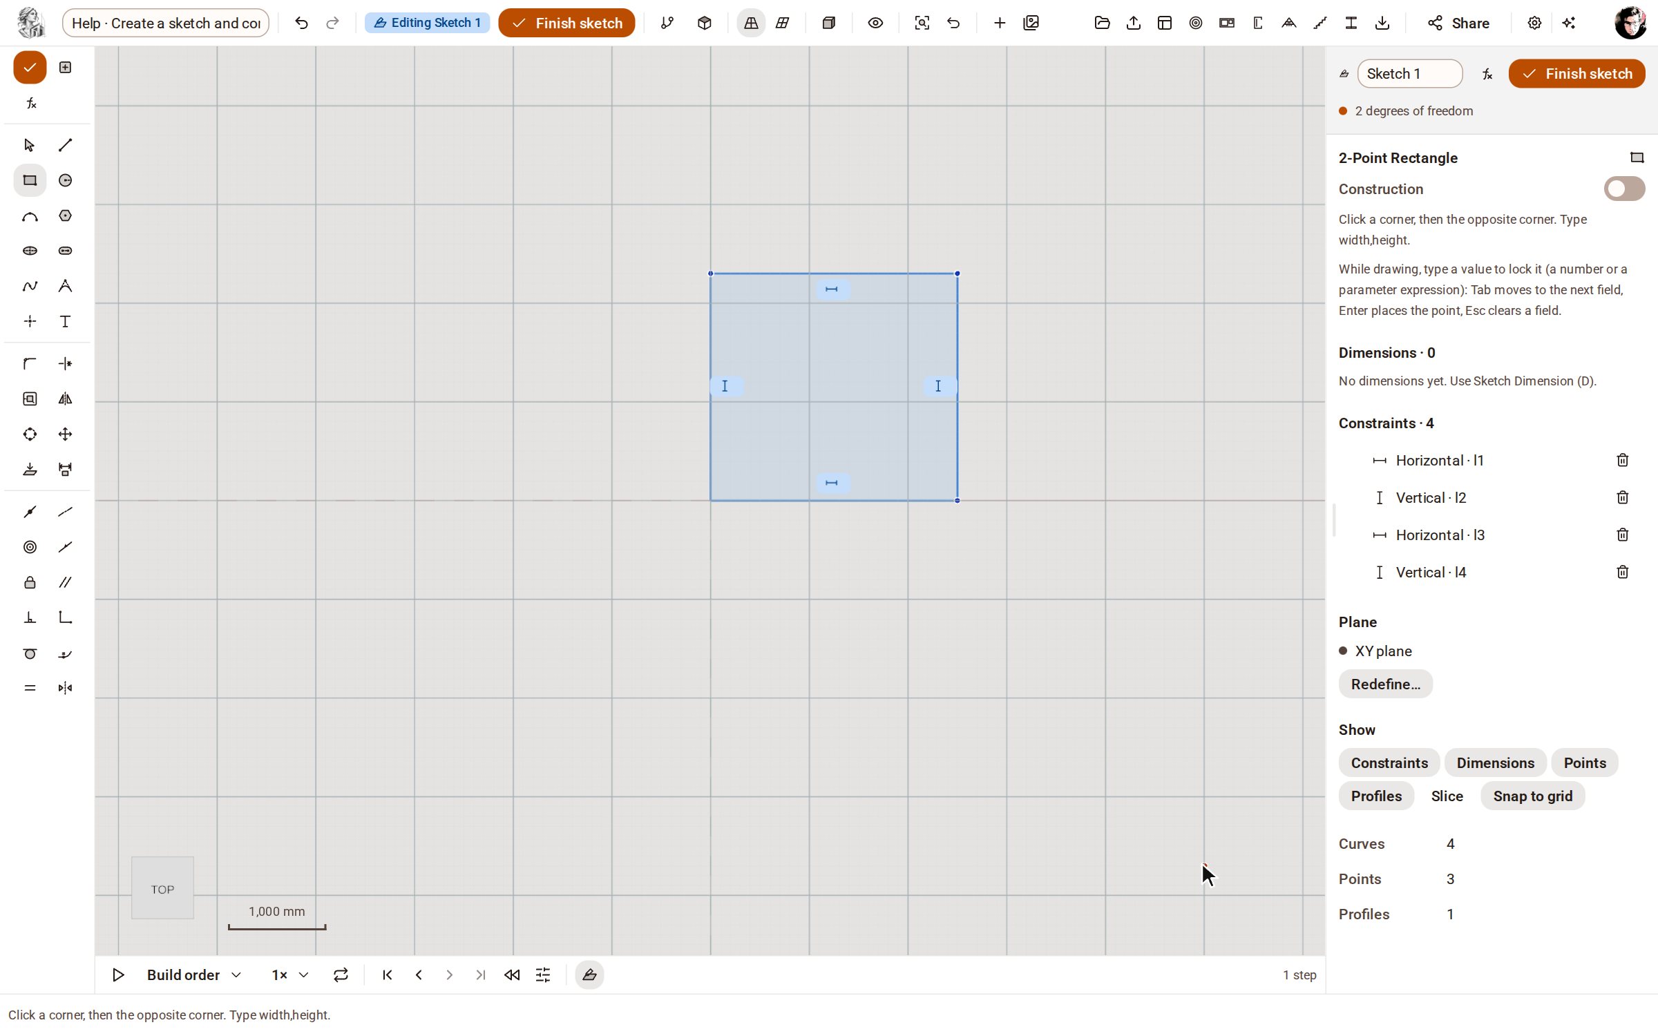1658x1036 pixels.
Task: Delete the Vertical · l2 constraint
Action: 1623,497
